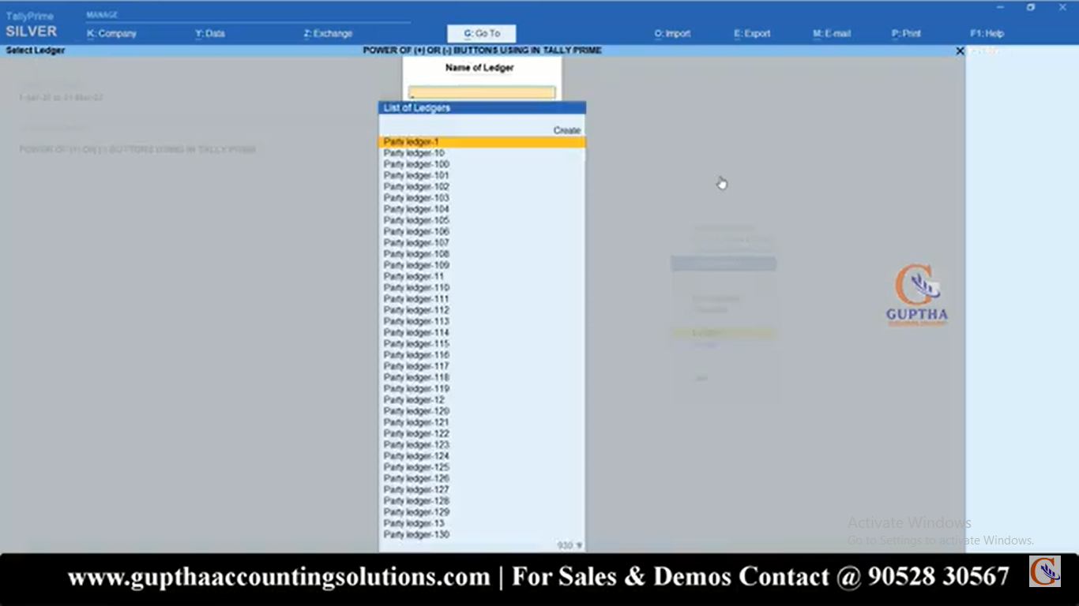Open the M: E-mail menu

(x=832, y=34)
